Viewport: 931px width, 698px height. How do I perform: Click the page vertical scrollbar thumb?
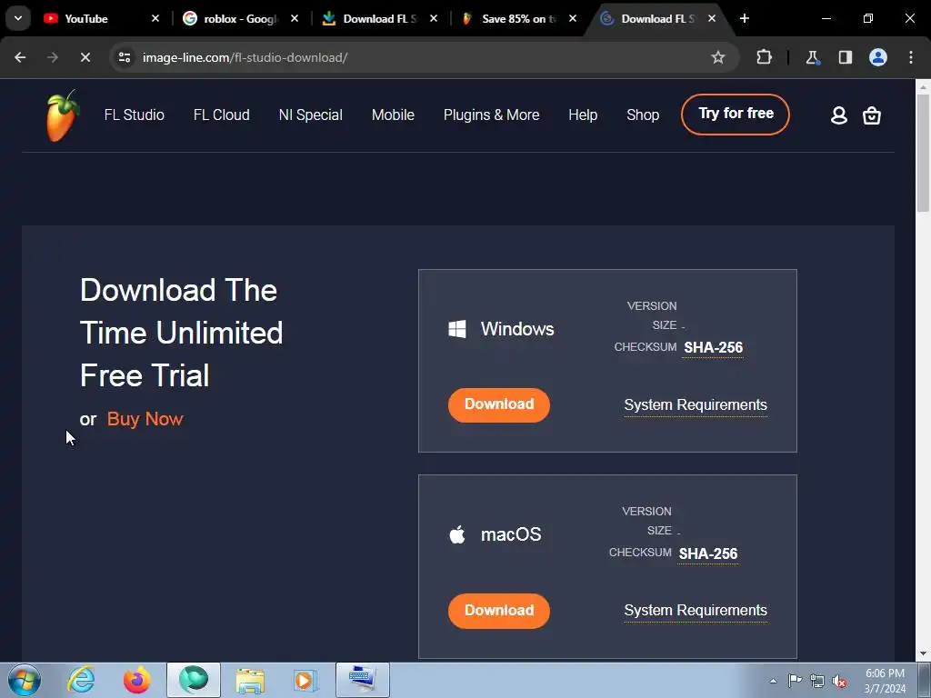(x=923, y=153)
